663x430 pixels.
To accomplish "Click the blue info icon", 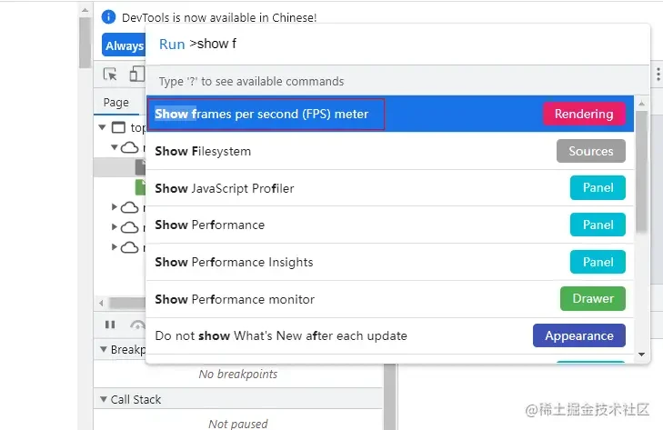I will click(108, 17).
